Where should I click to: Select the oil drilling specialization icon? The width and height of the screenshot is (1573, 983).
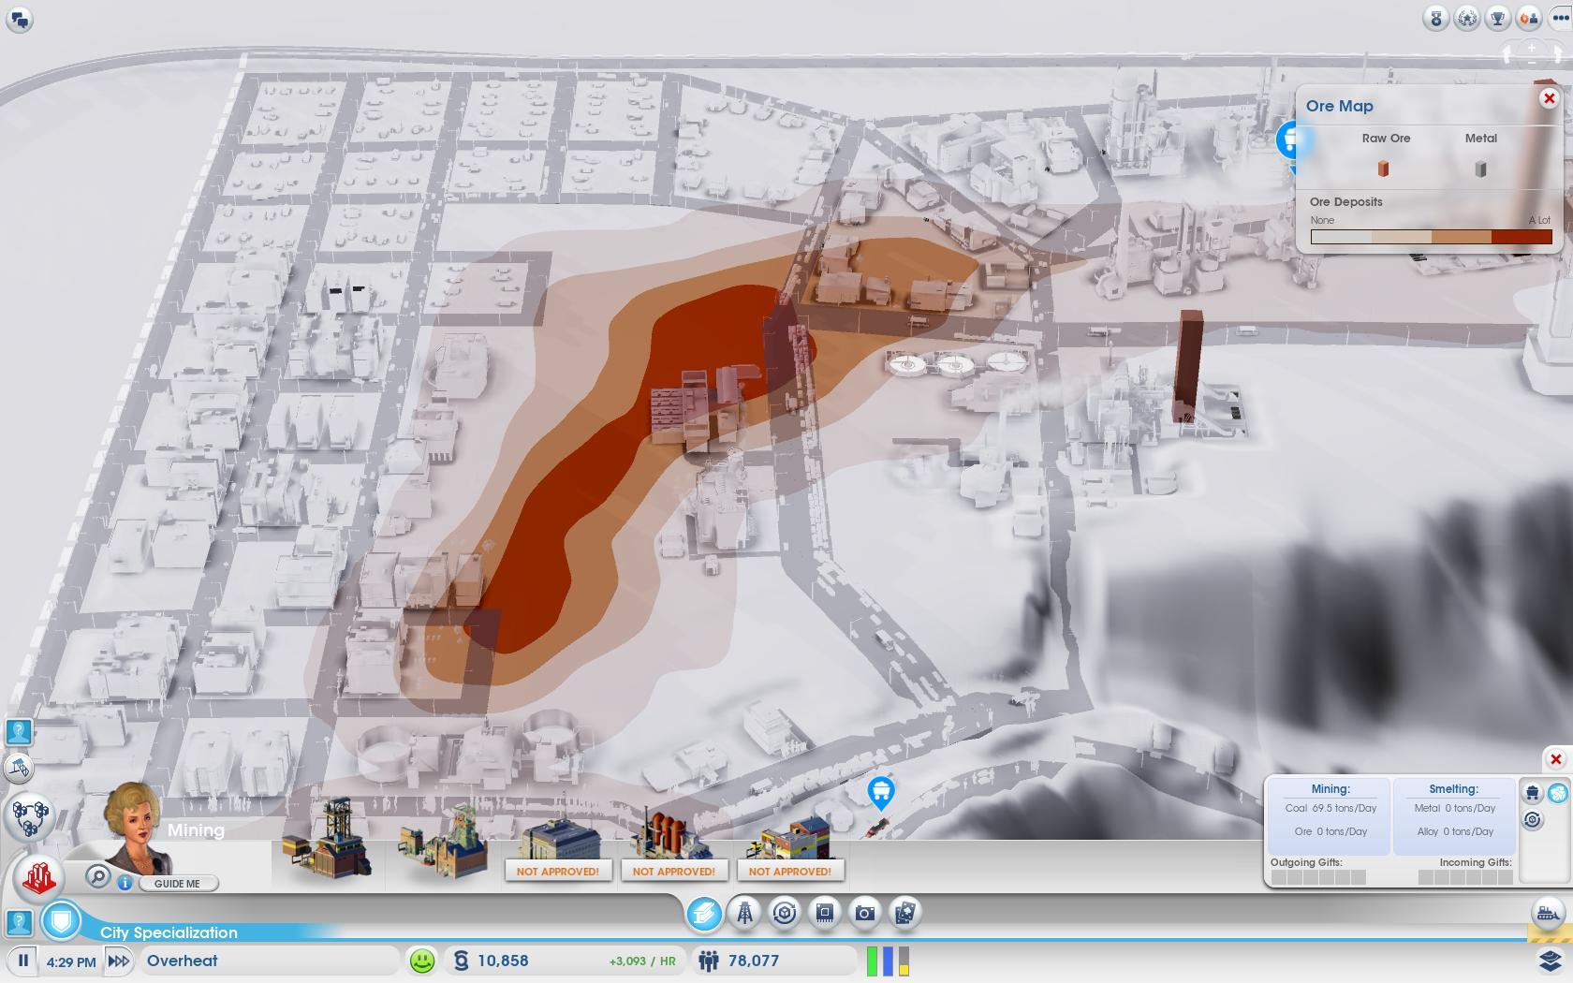pyautogui.click(x=744, y=913)
